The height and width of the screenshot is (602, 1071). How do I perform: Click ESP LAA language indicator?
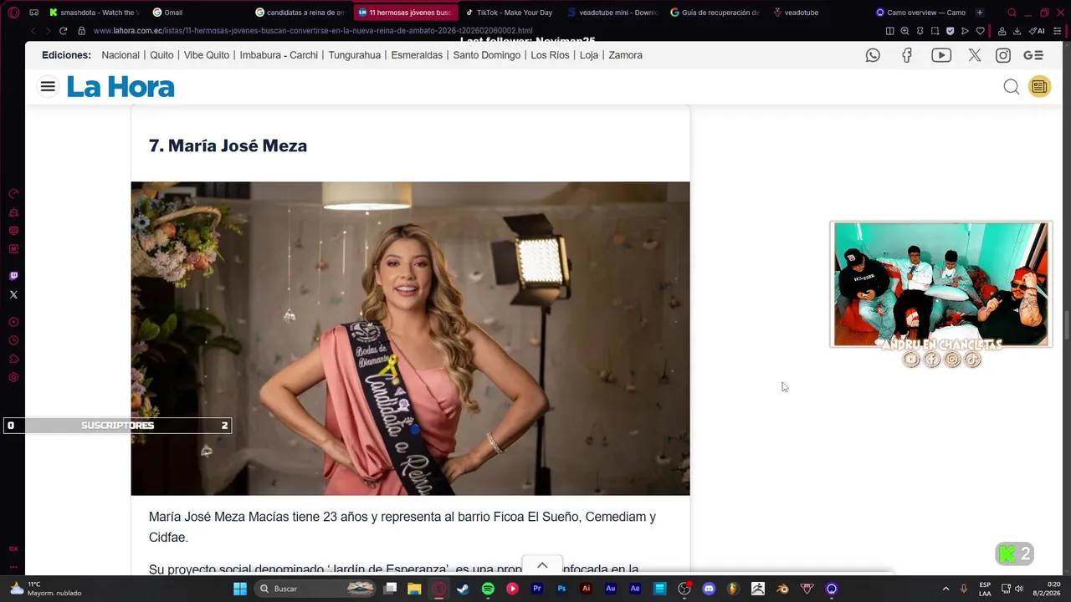(985, 589)
